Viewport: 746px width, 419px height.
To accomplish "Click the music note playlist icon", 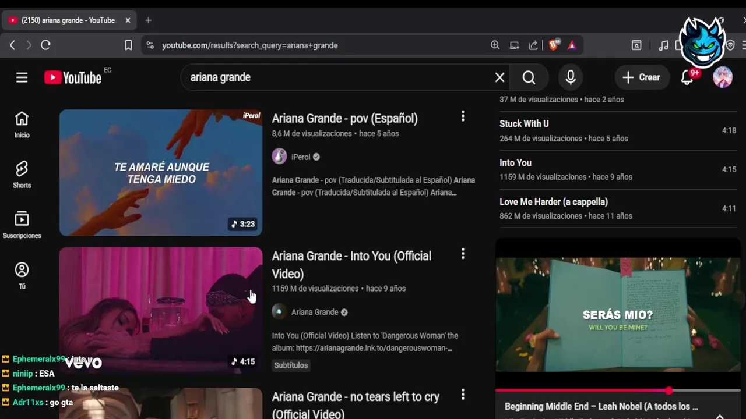I will 663,45.
